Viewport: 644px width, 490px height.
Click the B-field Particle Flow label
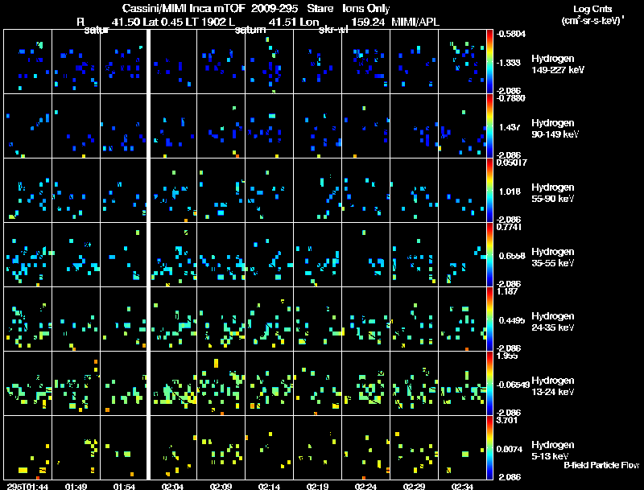[x=601, y=465]
